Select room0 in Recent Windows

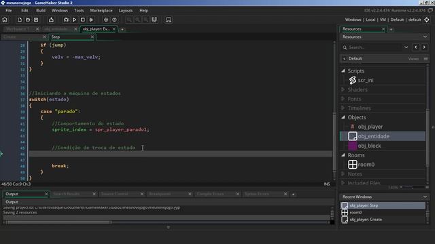(x=383, y=212)
